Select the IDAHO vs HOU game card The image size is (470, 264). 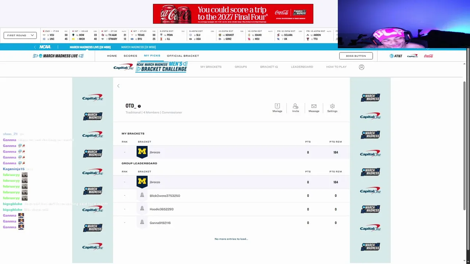click(260, 35)
